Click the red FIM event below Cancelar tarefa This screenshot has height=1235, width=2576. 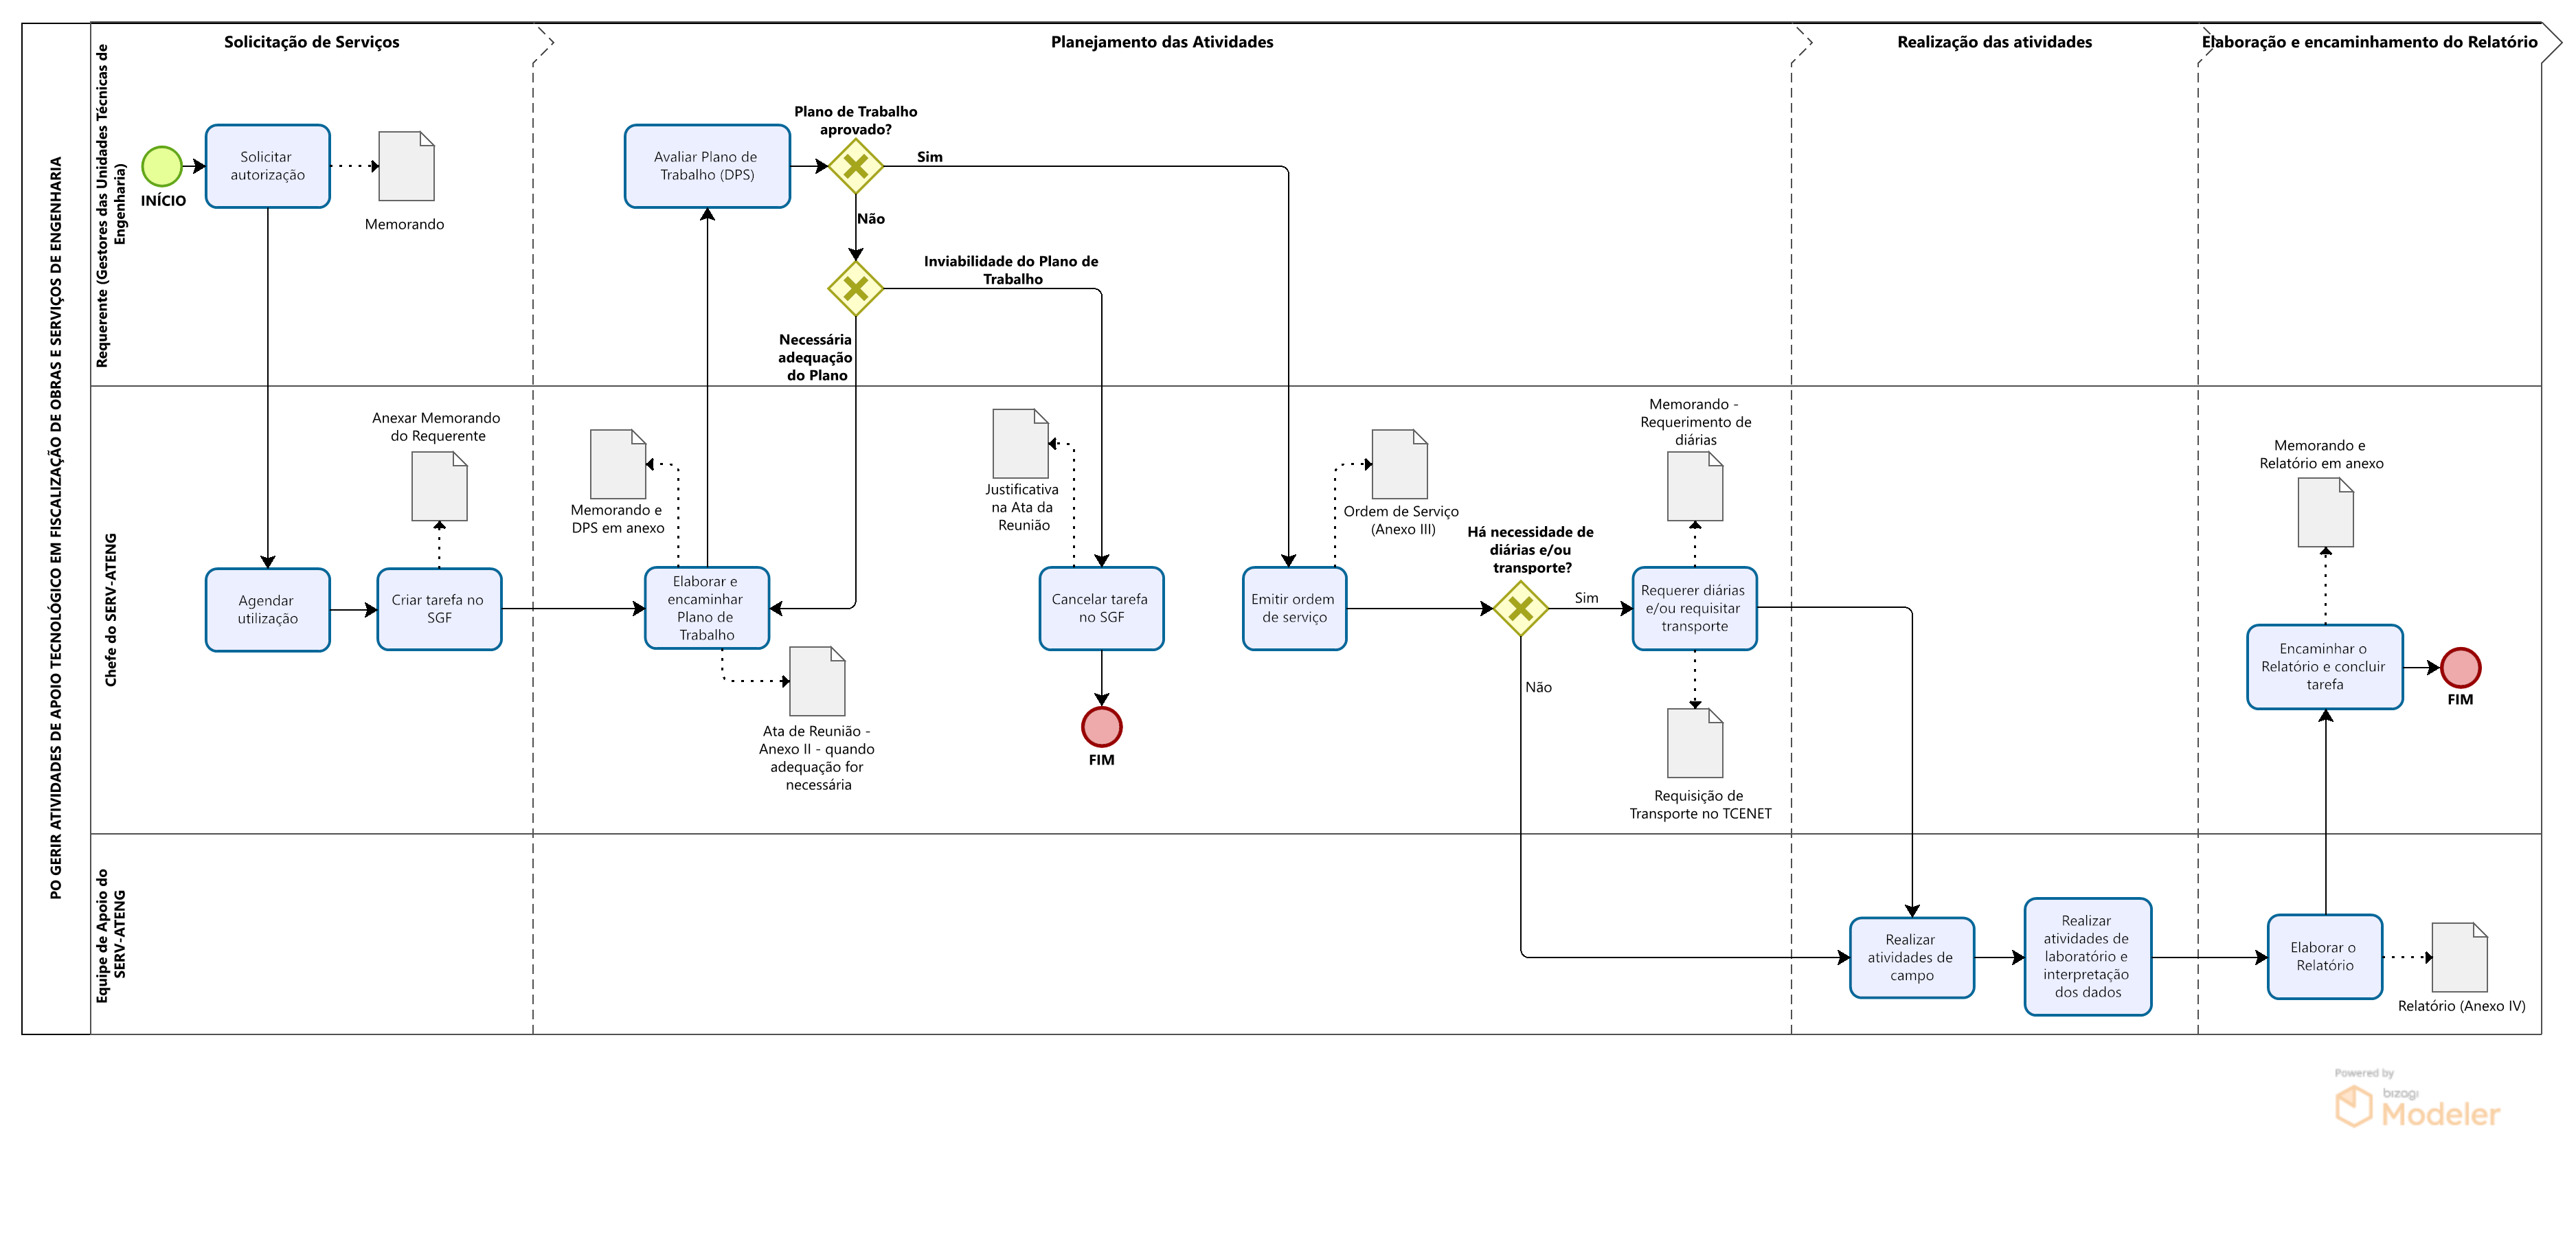pyautogui.click(x=1101, y=727)
